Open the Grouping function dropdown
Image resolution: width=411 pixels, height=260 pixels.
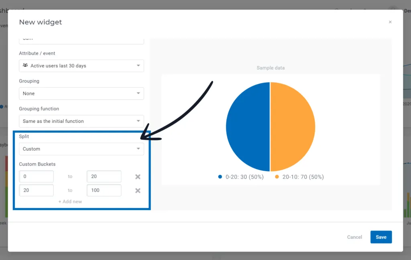coord(81,121)
